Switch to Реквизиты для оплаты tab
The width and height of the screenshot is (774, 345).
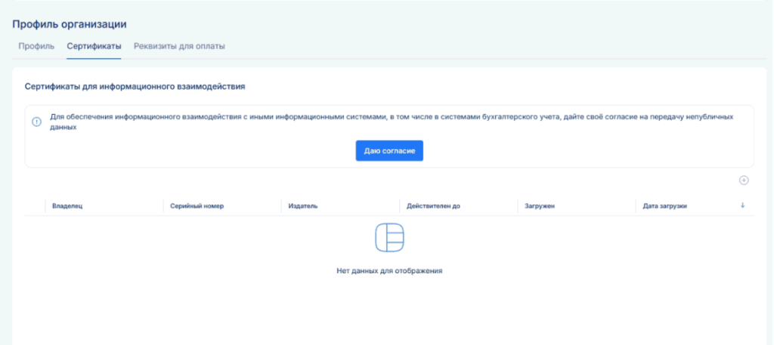[x=179, y=46]
